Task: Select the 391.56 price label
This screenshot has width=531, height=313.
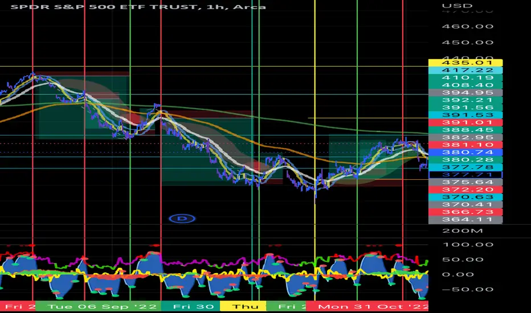Action: (465, 107)
